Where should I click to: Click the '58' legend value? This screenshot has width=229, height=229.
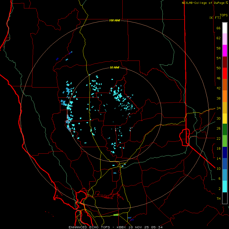point(219,48)
